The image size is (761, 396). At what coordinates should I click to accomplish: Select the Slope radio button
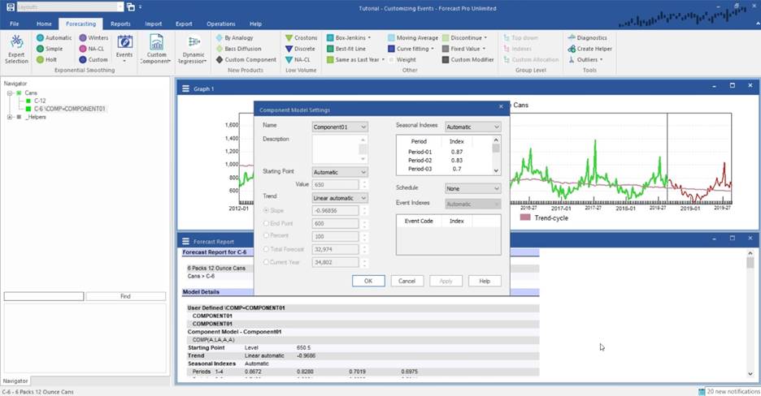[266, 211]
